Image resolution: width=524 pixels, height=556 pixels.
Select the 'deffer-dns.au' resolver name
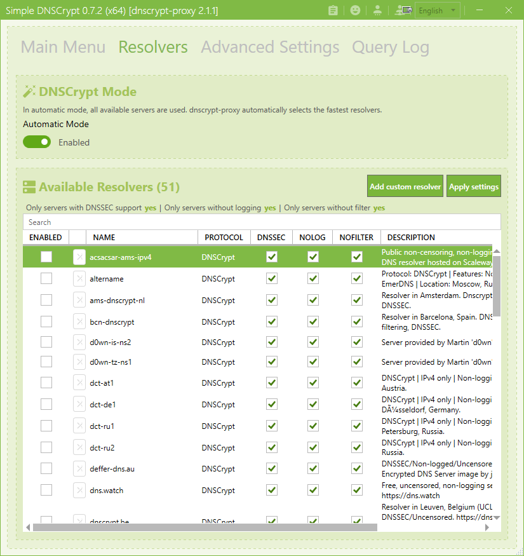tap(112, 469)
